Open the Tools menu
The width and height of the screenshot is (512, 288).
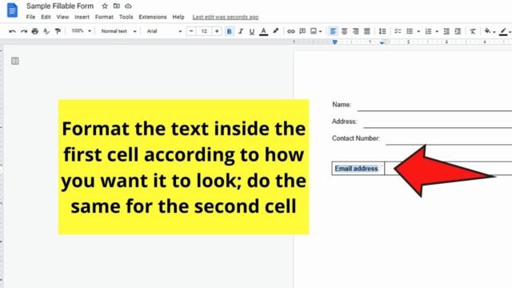126,17
